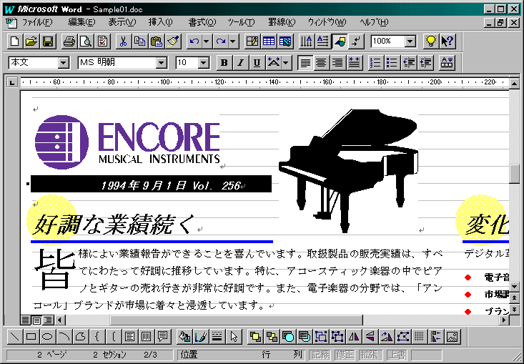Open the MS 明朝 font dropdown
Viewport: 524px width, 364px height.
pyautogui.click(x=161, y=63)
